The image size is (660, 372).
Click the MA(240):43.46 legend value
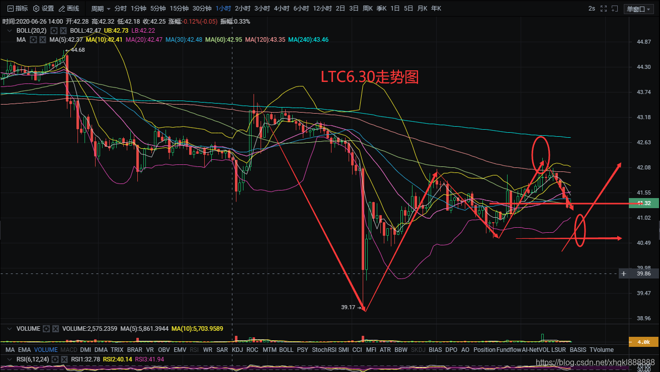[308, 40]
